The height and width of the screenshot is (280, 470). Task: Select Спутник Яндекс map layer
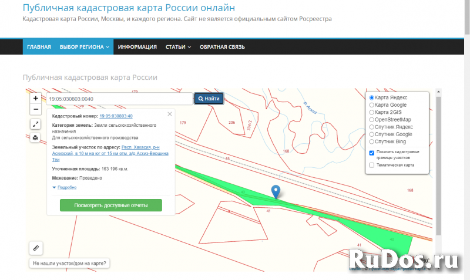coord(372,126)
